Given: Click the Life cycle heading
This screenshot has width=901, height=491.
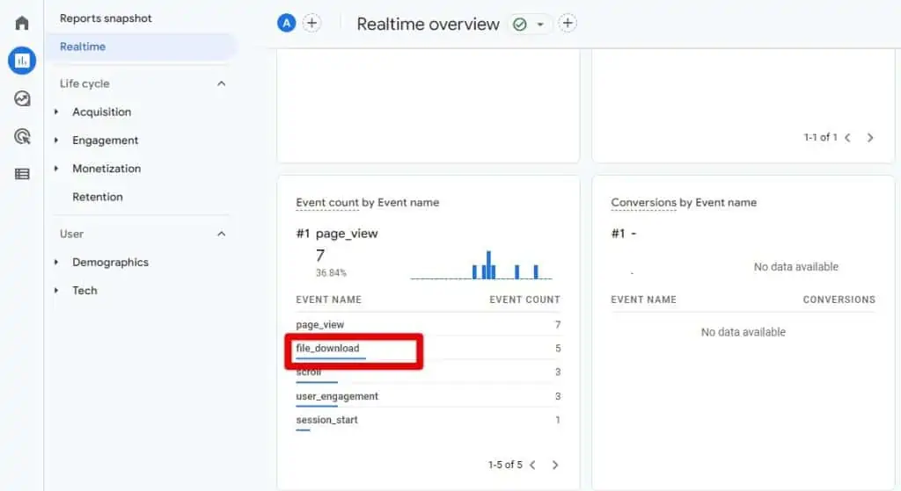Looking at the screenshot, I should 84,83.
